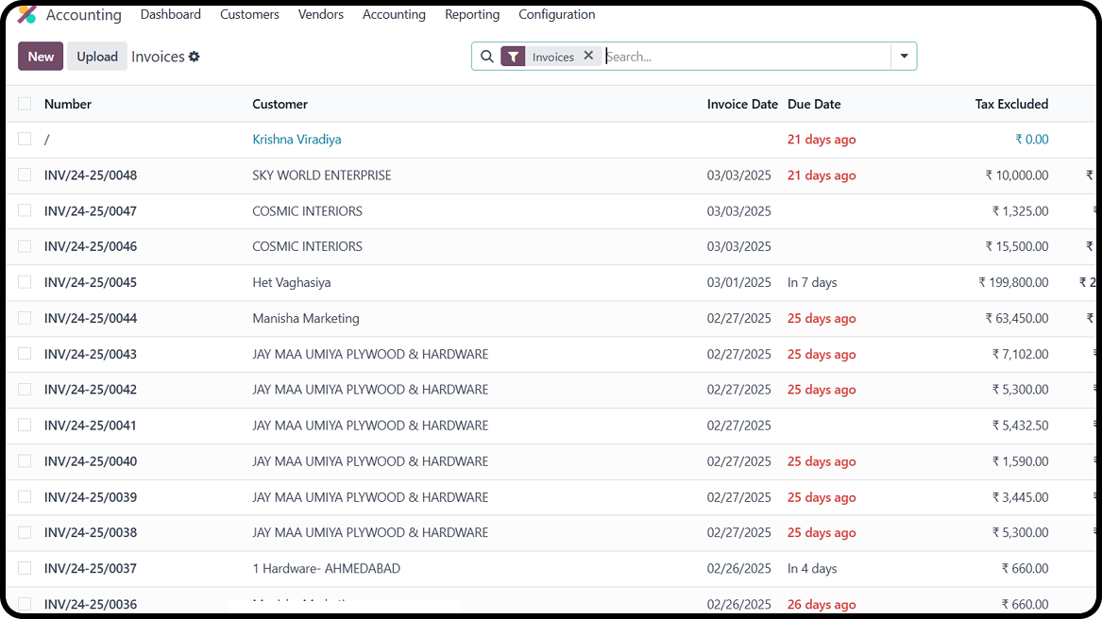Click customer 1 Hardware- AHMEDABAD

[x=326, y=568]
